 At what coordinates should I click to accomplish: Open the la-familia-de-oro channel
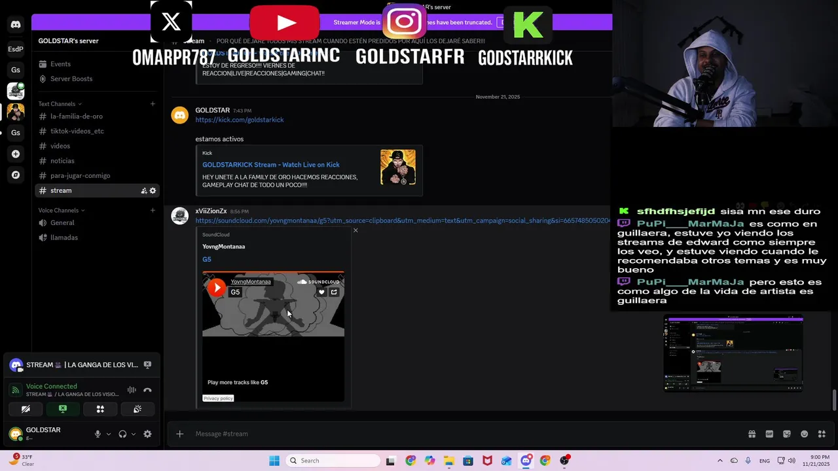[x=97, y=116]
